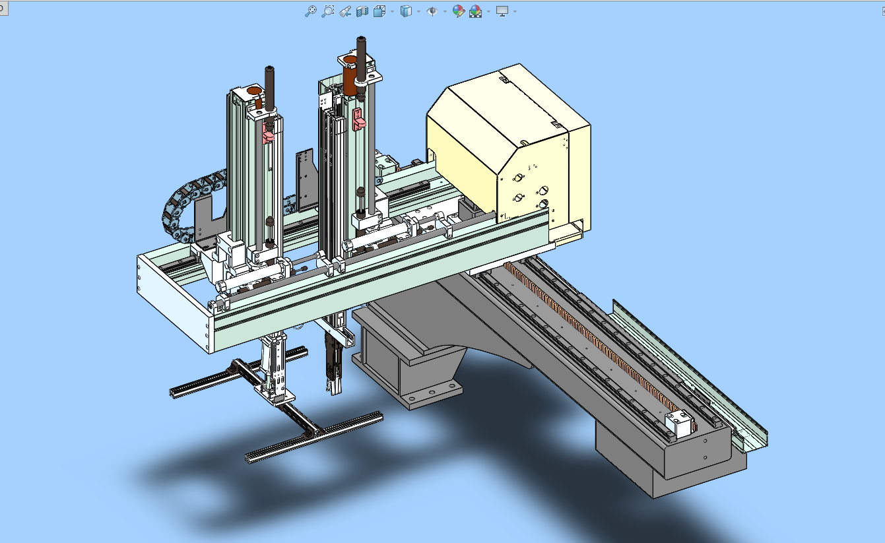Viewport: 885px width, 543px height.
Task: Toggle the Hide/Show Items eye icon
Action: pos(432,11)
